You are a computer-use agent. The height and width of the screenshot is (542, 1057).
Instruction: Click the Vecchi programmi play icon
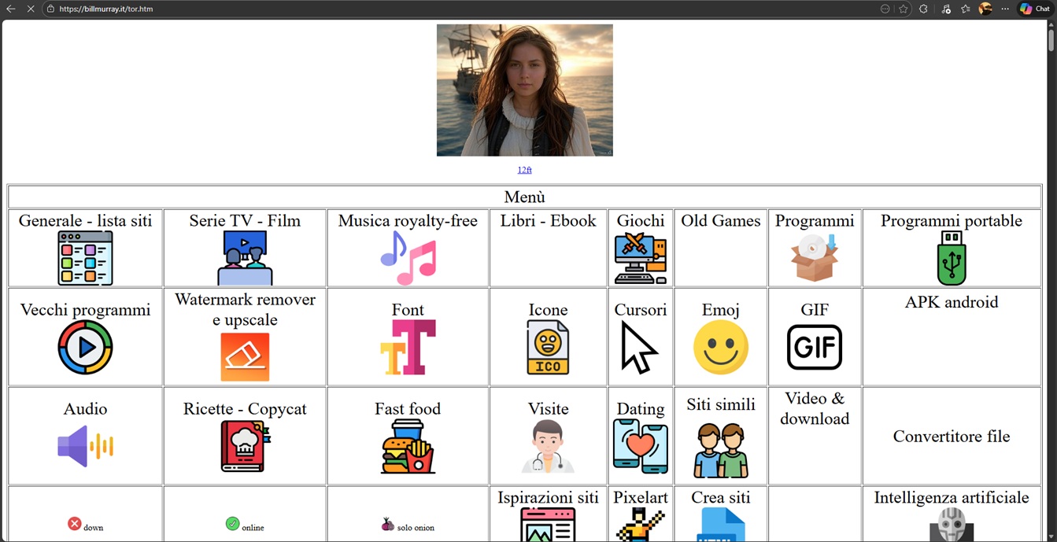85,348
